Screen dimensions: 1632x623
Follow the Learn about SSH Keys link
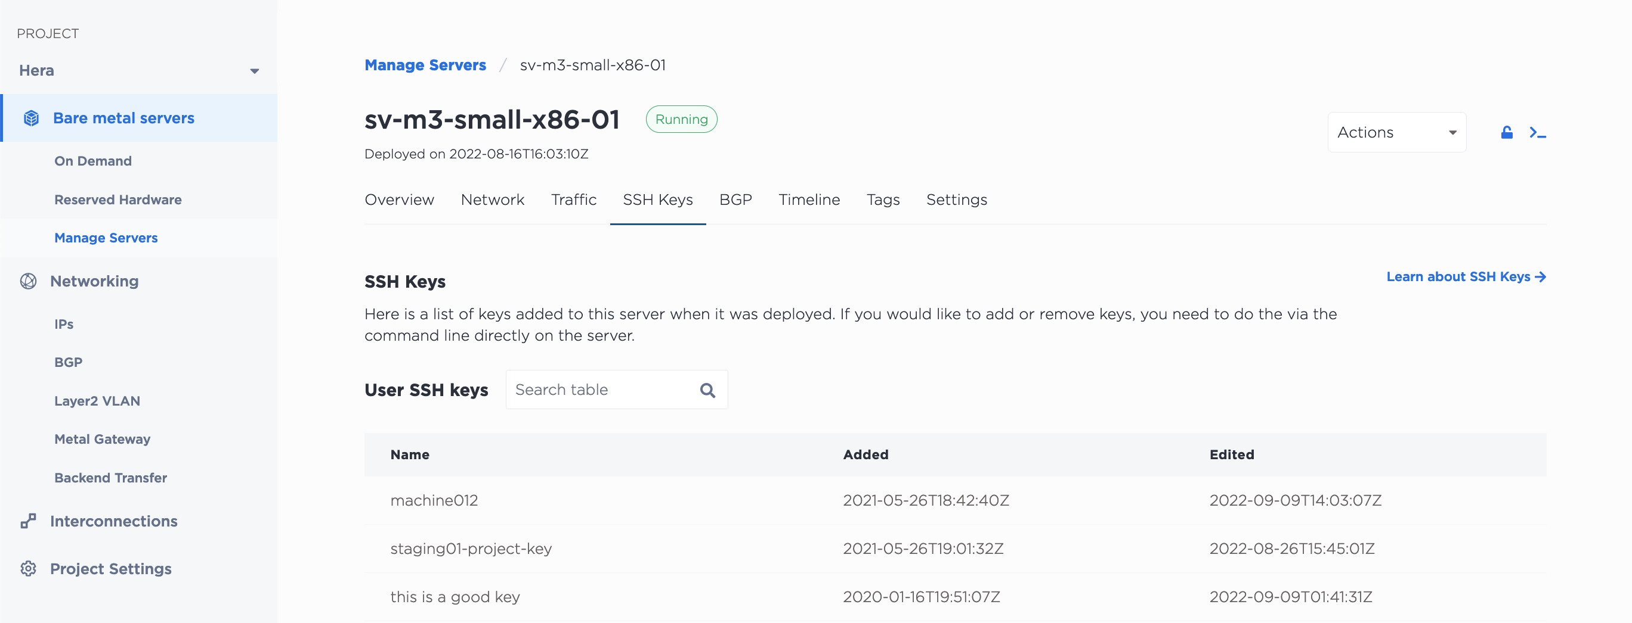pos(1466,276)
